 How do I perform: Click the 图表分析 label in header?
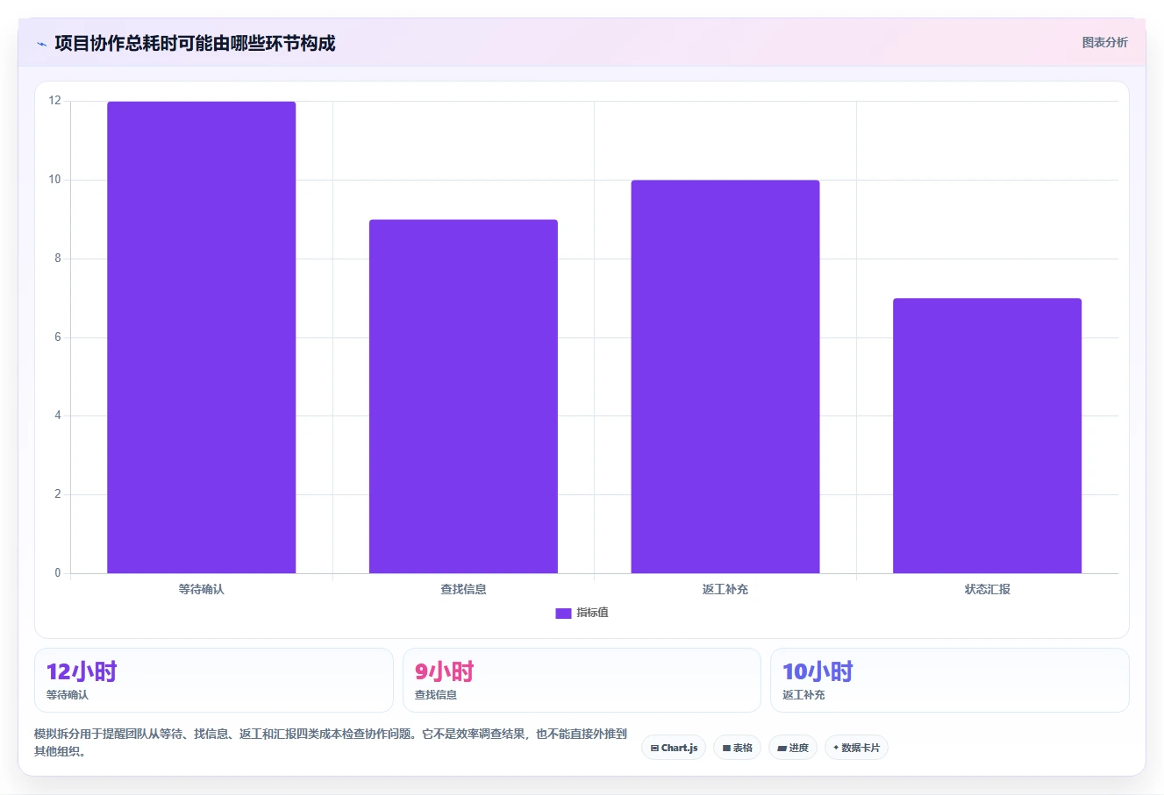(x=1104, y=42)
